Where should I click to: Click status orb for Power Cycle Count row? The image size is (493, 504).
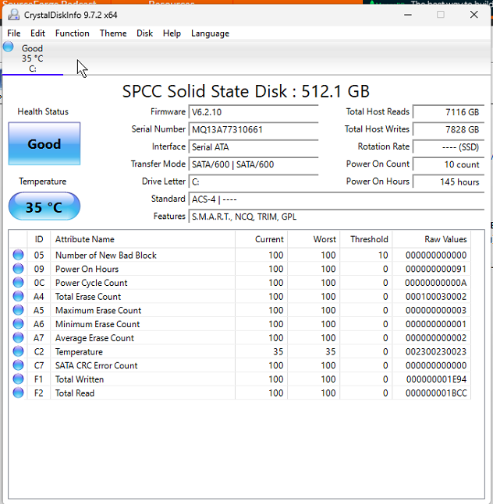pos(18,283)
